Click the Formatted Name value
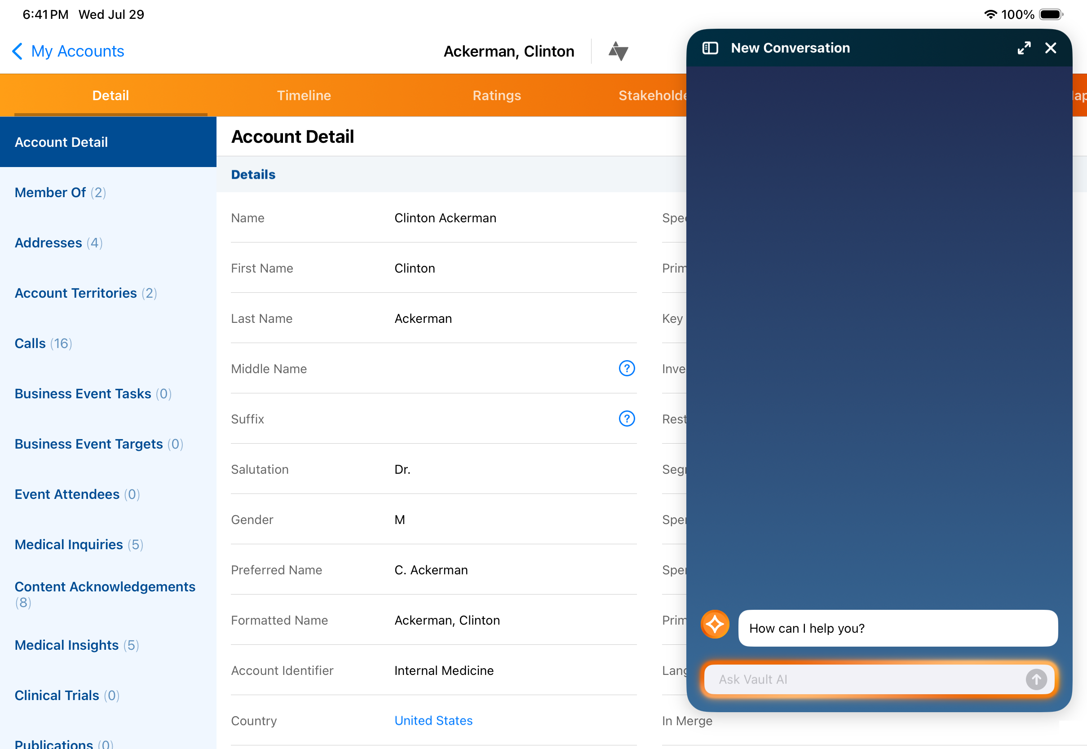Screen dimensions: 1087x749 coord(447,620)
